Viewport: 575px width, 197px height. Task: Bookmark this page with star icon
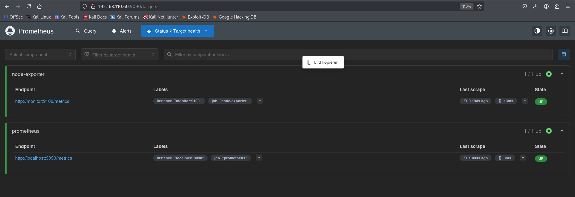pyautogui.click(x=479, y=6)
